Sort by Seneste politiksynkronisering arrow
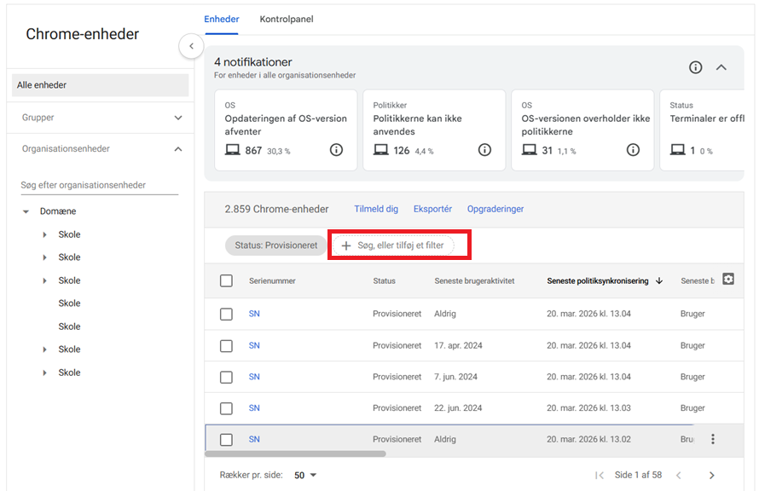 click(659, 281)
